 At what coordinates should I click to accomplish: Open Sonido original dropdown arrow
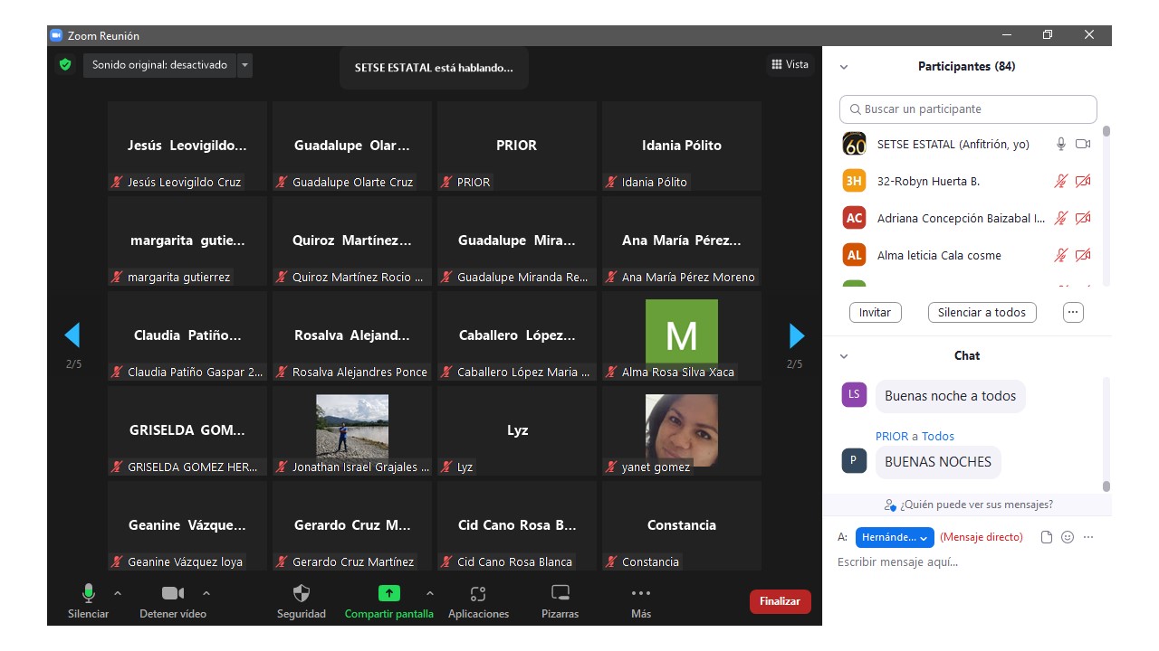point(244,65)
